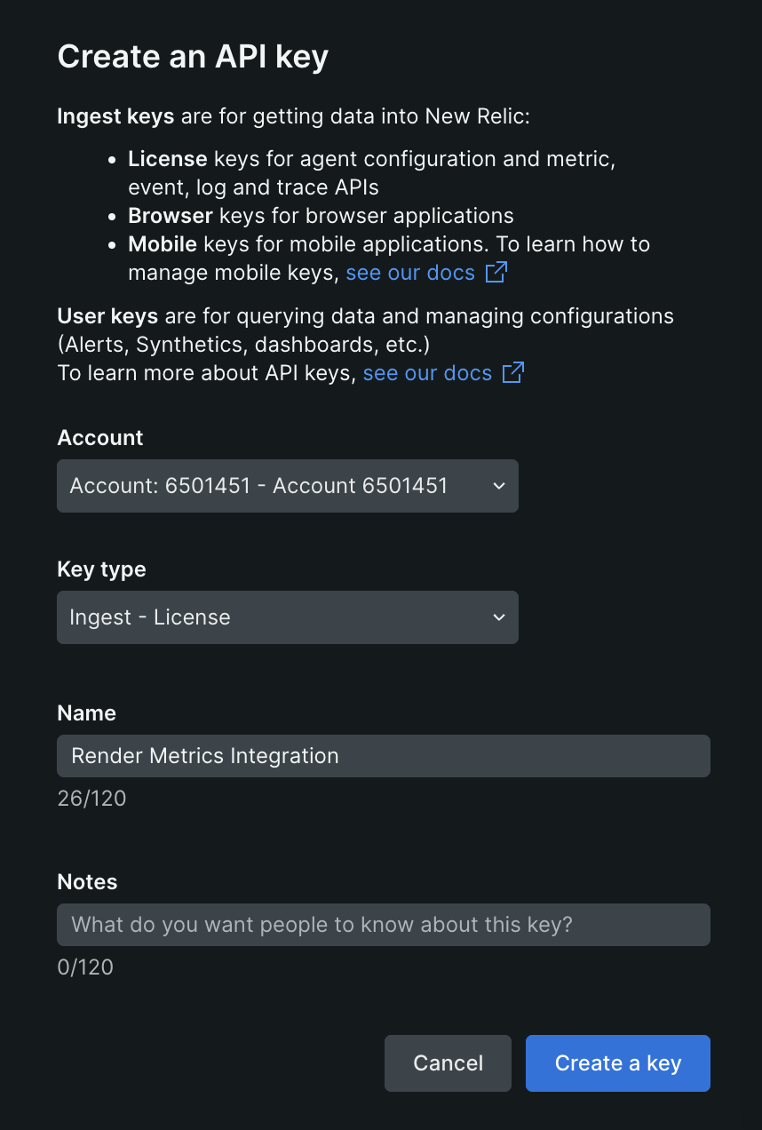Click the 26/120 character counter under Name

pos(91,798)
